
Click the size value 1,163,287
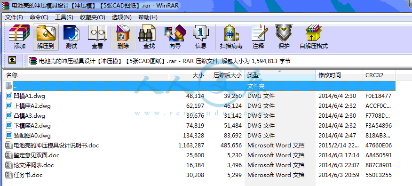tap(191, 146)
